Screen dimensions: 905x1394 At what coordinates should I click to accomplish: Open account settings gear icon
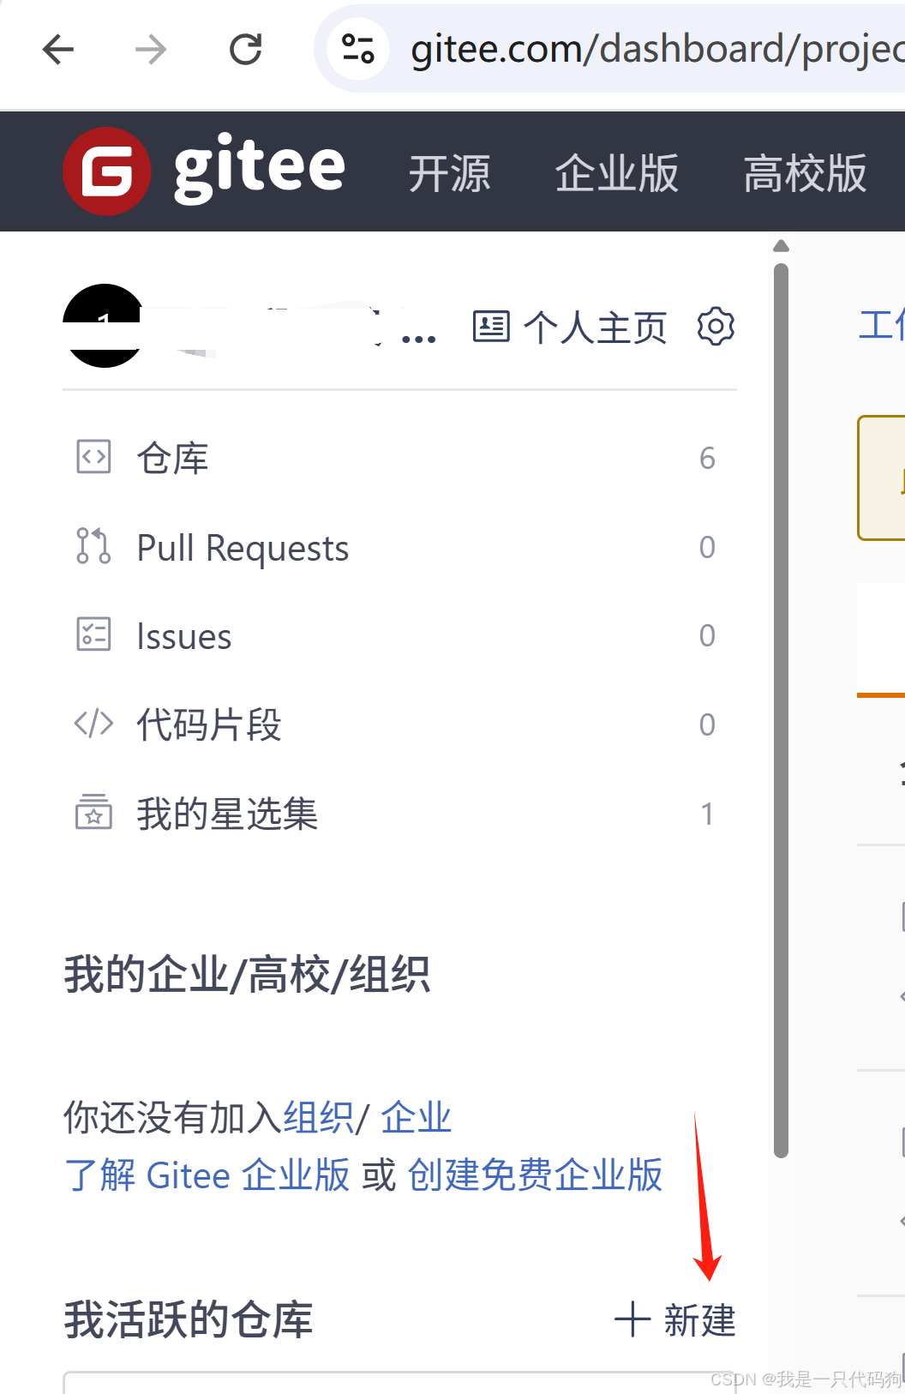716,327
